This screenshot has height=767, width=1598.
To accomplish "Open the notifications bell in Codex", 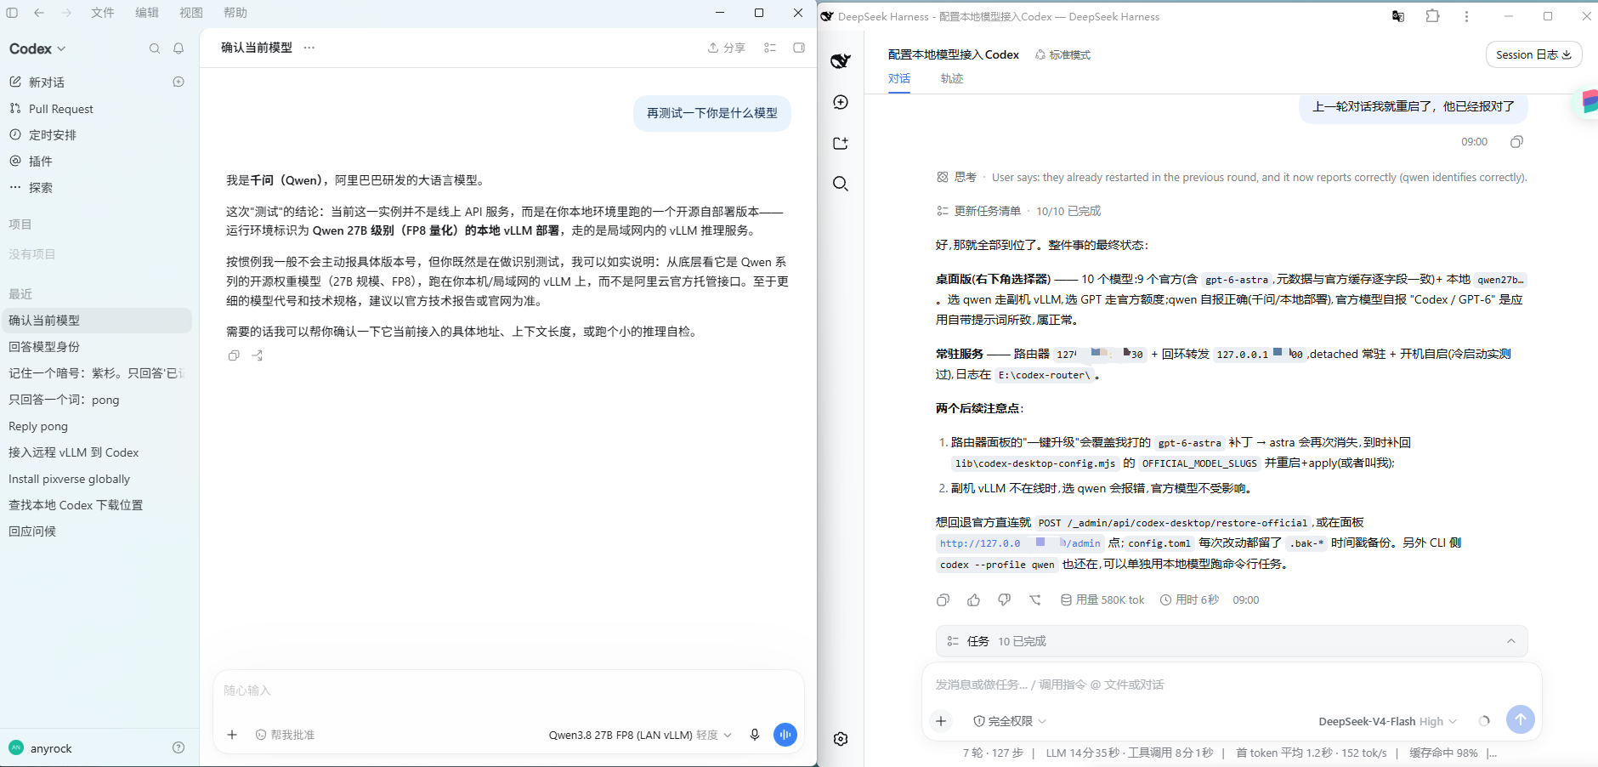I will [x=178, y=48].
